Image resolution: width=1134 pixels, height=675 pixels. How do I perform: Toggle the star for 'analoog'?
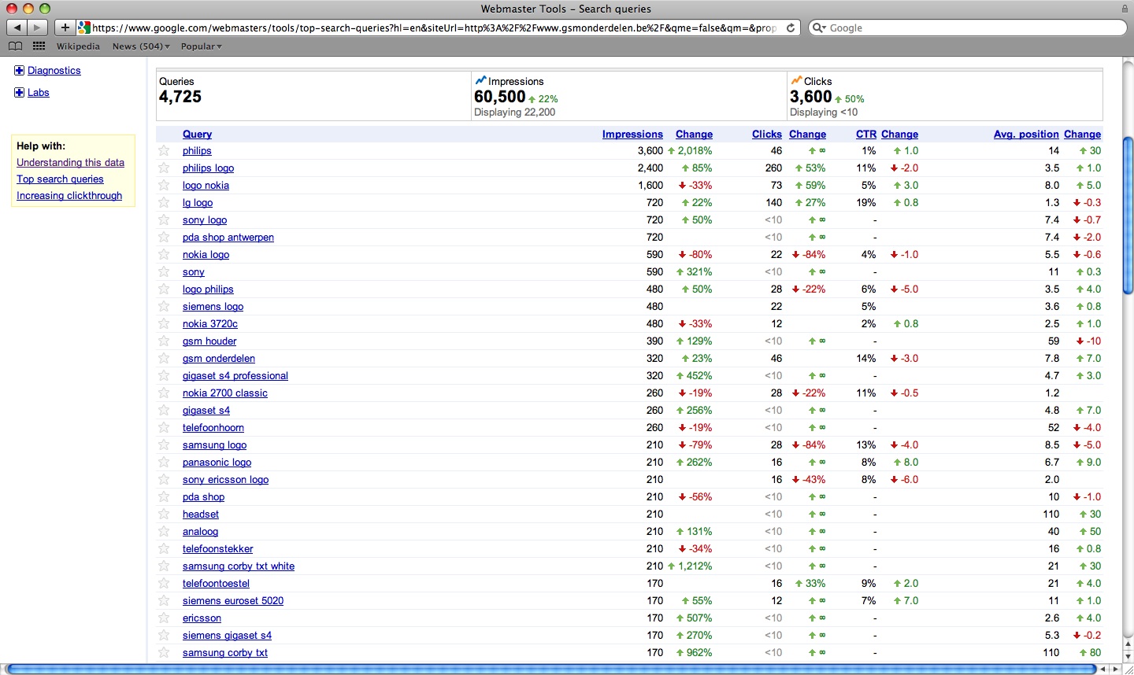pos(164,531)
